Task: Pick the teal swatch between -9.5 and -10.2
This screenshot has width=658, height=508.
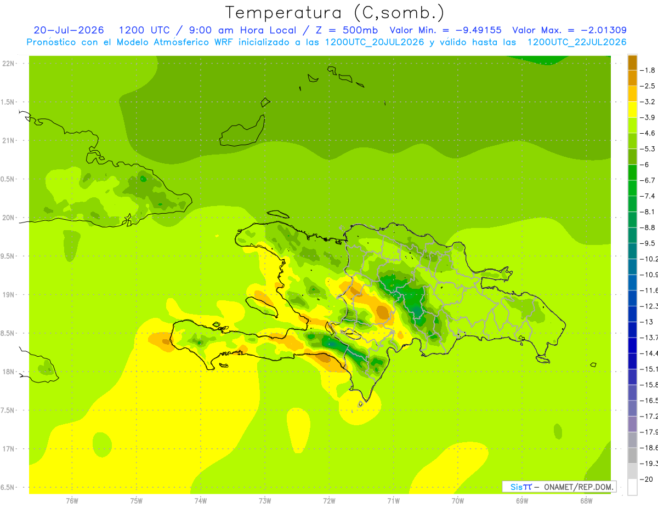Action: (x=632, y=252)
